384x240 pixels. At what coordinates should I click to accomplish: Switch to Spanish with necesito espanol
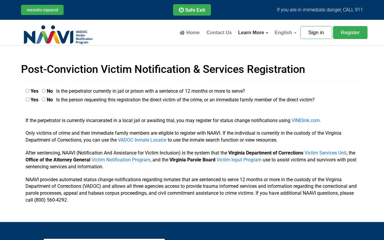(42, 10)
